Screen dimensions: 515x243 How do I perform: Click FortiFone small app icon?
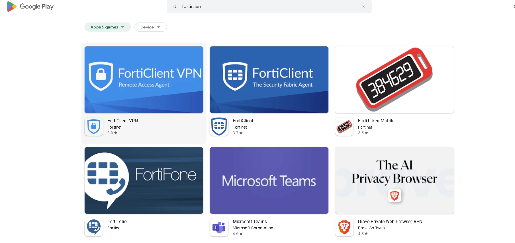94,227
